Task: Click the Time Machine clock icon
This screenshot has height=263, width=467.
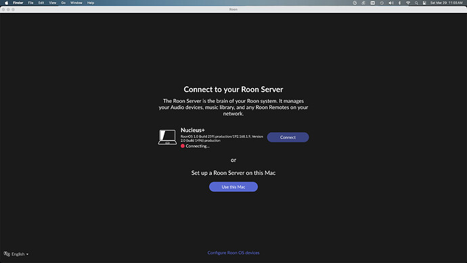Action: pos(382,3)
